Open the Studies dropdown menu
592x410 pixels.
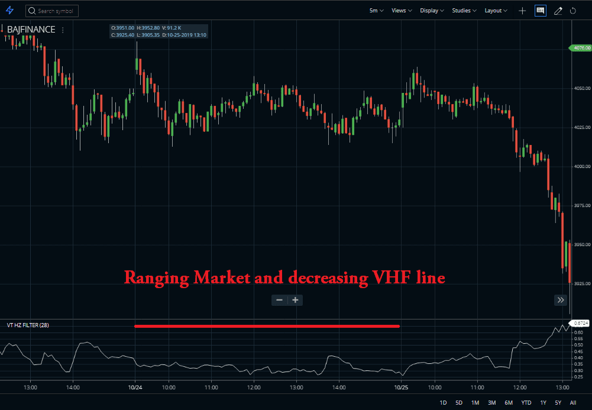[x=464, y=11]
